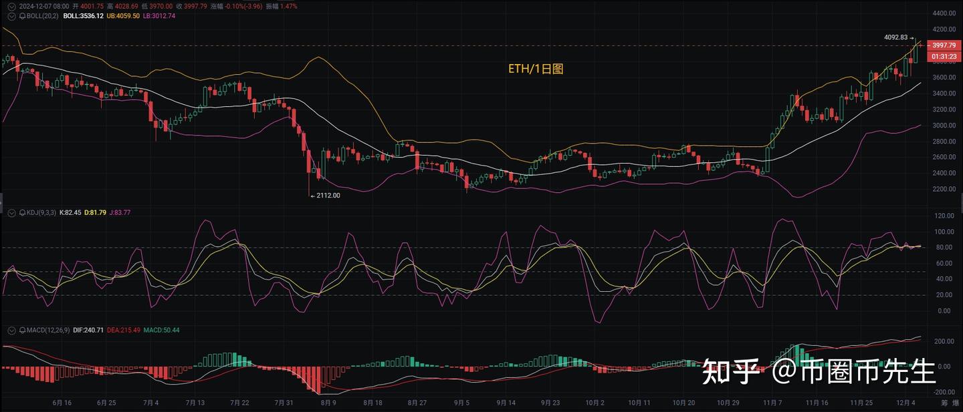The image size is (963, 412).
Task: Click the 9月 5 date label
Action: point(461,403)
